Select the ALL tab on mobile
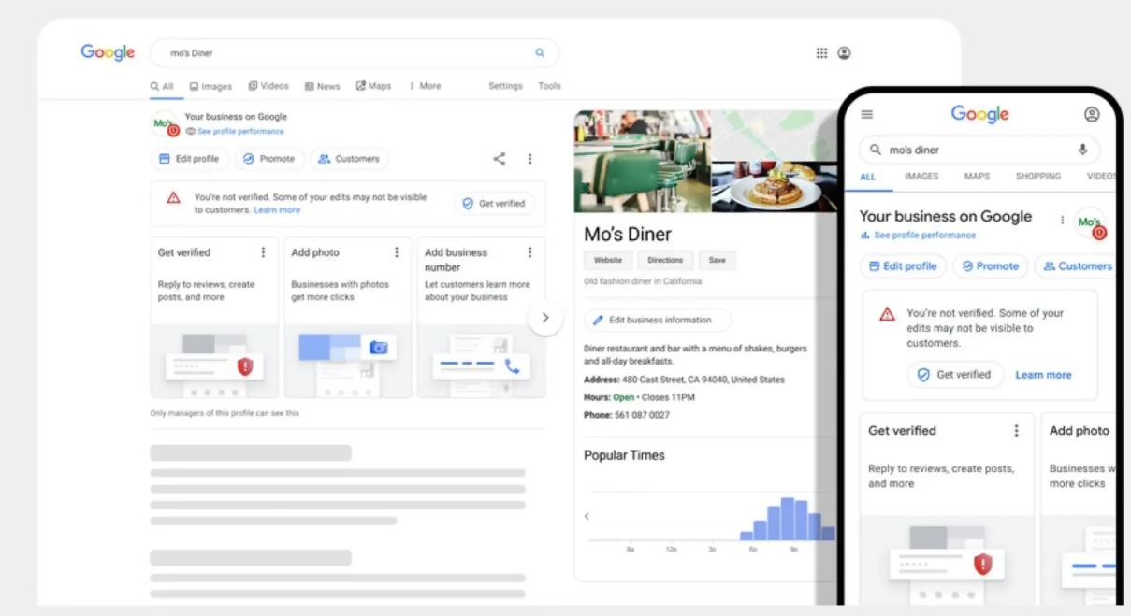The image size is (1131, 616). (868, 176)
